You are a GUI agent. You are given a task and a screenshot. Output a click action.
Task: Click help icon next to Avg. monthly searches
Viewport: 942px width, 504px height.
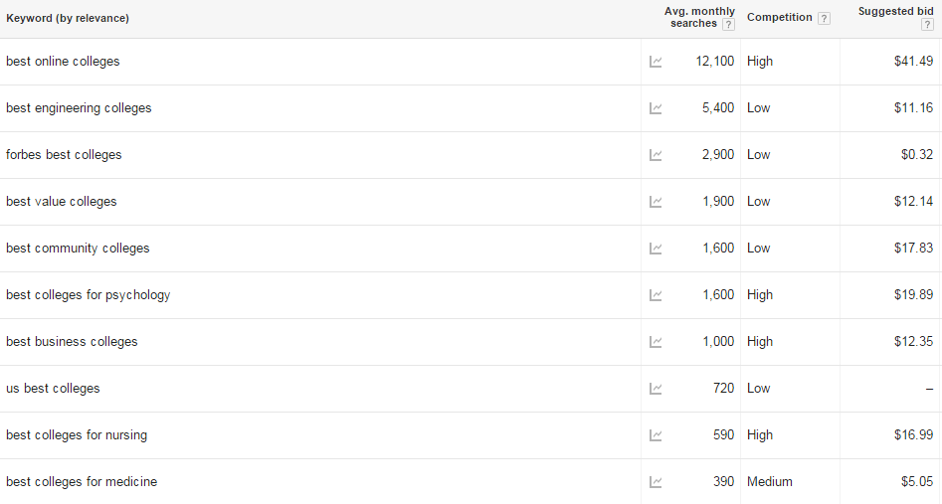pyautogui.click(x=728, y=25)
